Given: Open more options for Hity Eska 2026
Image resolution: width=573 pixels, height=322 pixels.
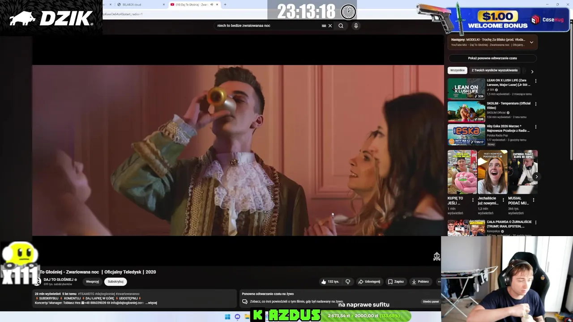Looking at the screenshot, I should click(x=535, y=127).
